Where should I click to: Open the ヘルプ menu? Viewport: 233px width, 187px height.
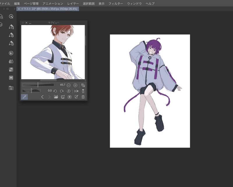[150, 4]
